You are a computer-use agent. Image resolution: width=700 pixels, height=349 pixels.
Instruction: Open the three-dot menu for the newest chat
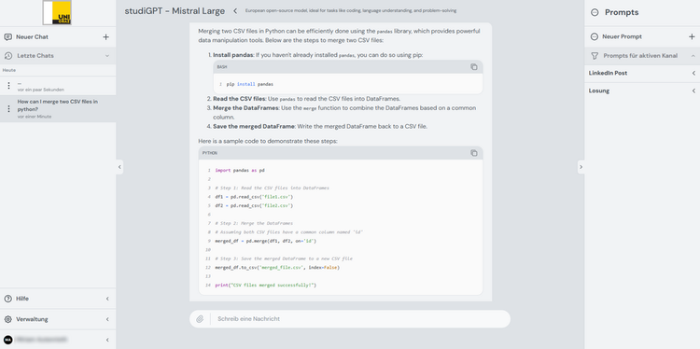8,86
